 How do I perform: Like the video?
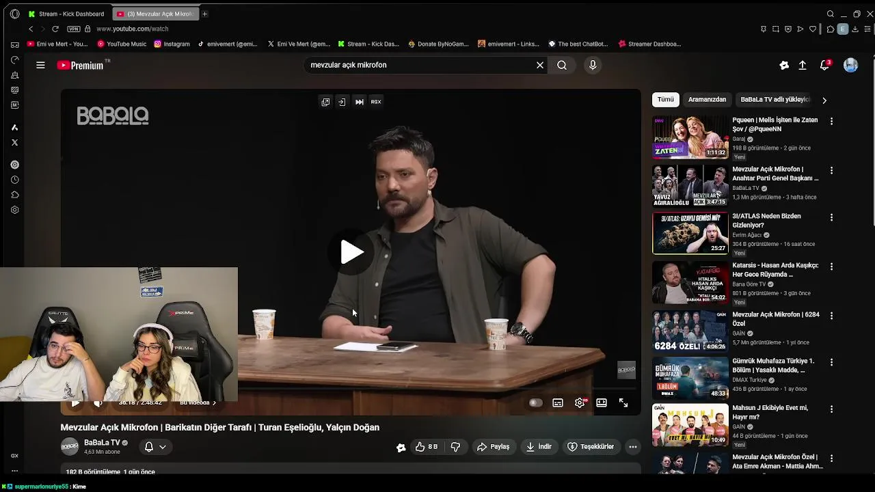coord(426,447)
